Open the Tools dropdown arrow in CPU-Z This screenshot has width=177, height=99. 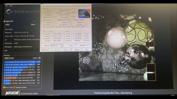[x=70, y=50]
